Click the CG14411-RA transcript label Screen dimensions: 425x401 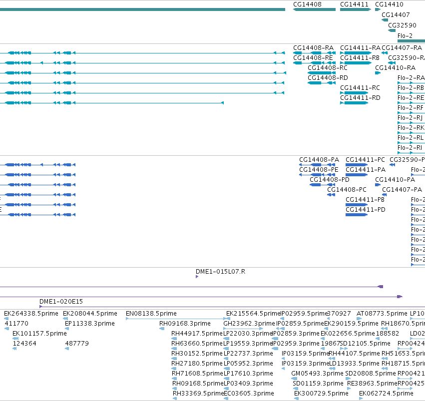point(360,48)
